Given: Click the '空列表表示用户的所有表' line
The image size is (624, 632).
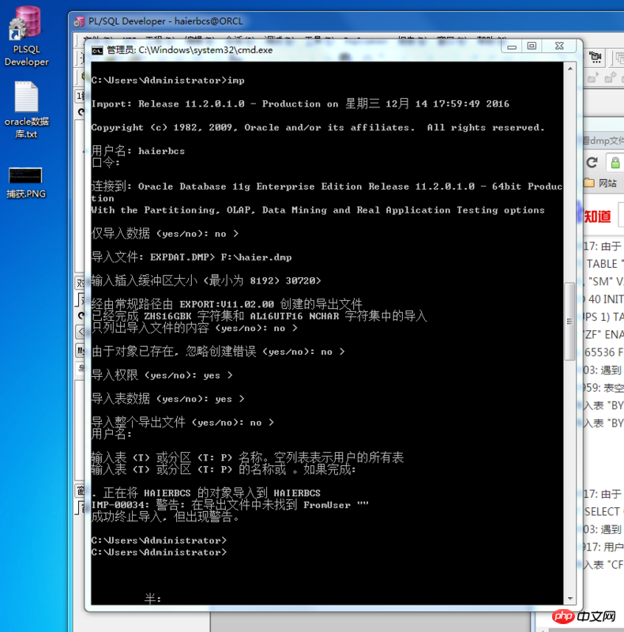Looking at the screenshot, I should point(247,457).
